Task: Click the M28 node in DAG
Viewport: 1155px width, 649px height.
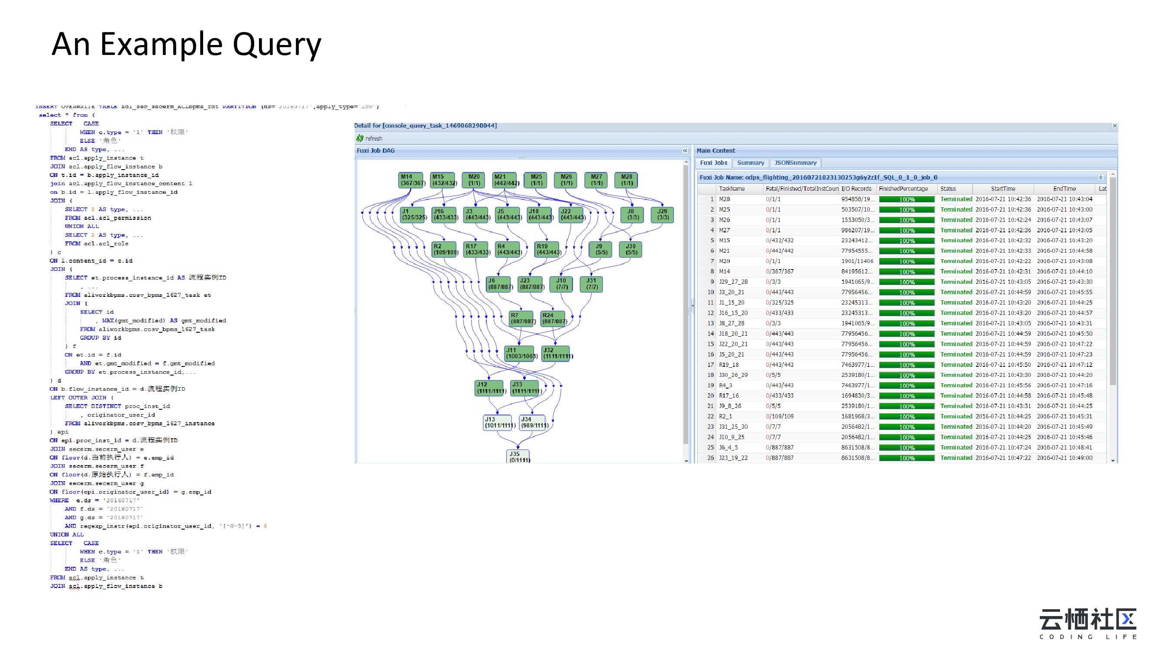Action: (626, 180)
